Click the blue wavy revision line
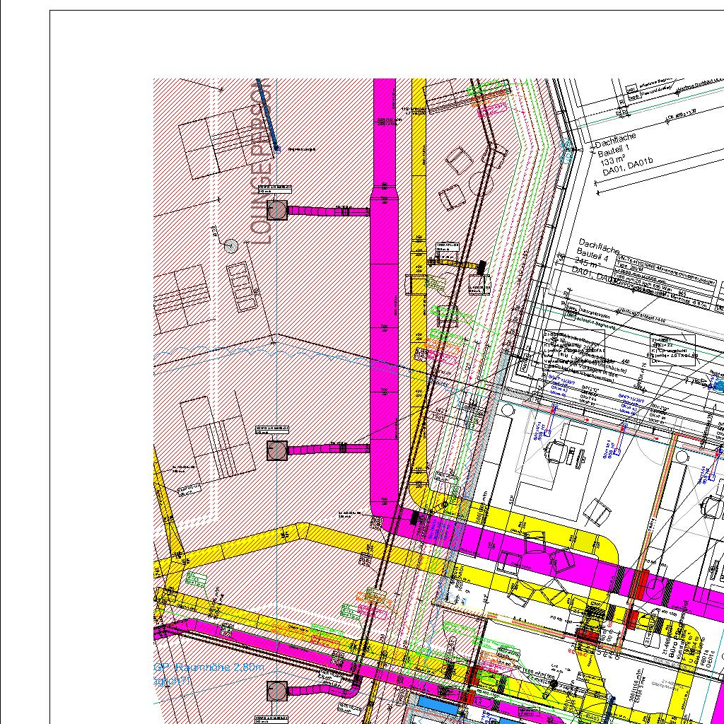Viewport: 724px width, 724px height. 283,352
